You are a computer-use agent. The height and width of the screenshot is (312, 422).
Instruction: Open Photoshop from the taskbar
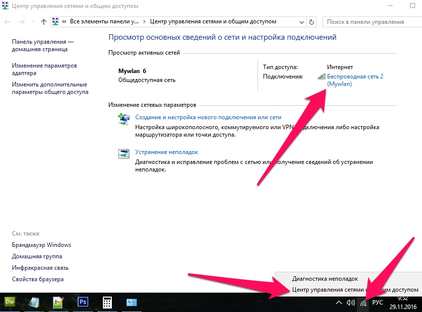pyautogui.click(x=83, y=302)
